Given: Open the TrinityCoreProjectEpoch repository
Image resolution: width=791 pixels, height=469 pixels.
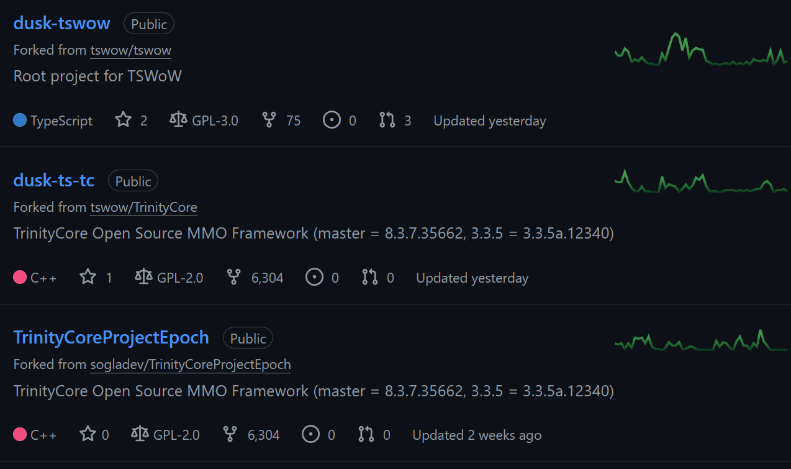Looking at the screenshot, I should pos(111,338).
